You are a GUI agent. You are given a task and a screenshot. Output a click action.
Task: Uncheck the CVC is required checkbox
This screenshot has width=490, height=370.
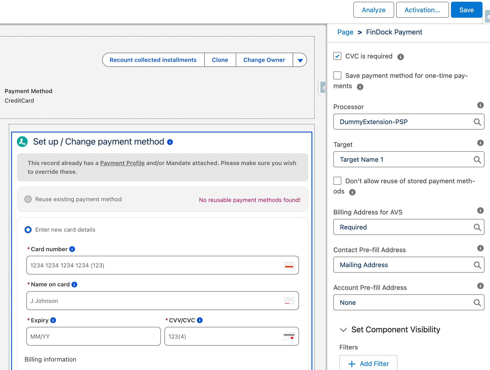(x=337, y=56)
